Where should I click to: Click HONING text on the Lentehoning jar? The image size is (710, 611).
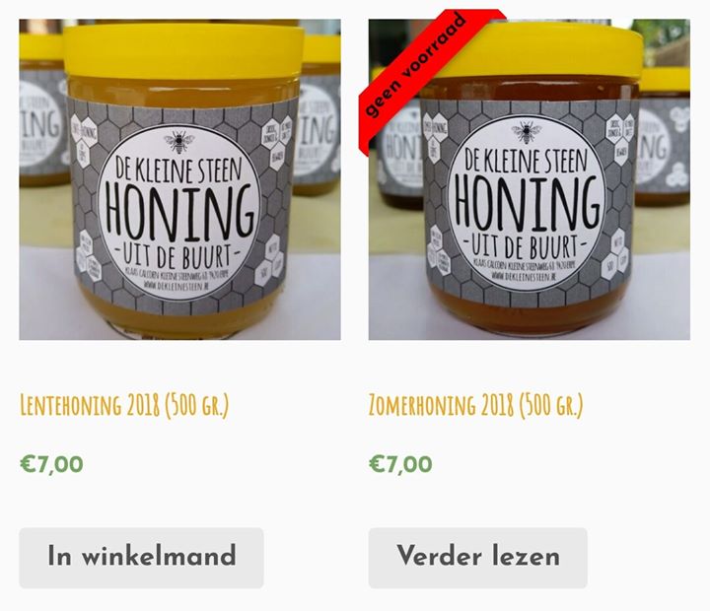179,213
